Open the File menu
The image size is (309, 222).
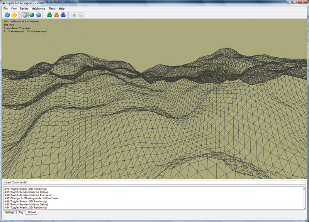point(5,8)
